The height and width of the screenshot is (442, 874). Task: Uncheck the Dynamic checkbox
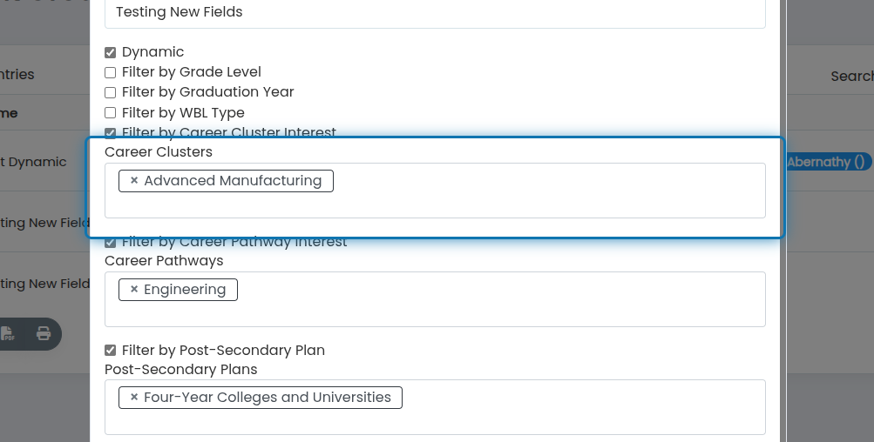[111, 52]
